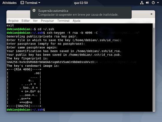Click the volume speaker icon
This screenshot has height=122, width=162.
click(147, 3)
